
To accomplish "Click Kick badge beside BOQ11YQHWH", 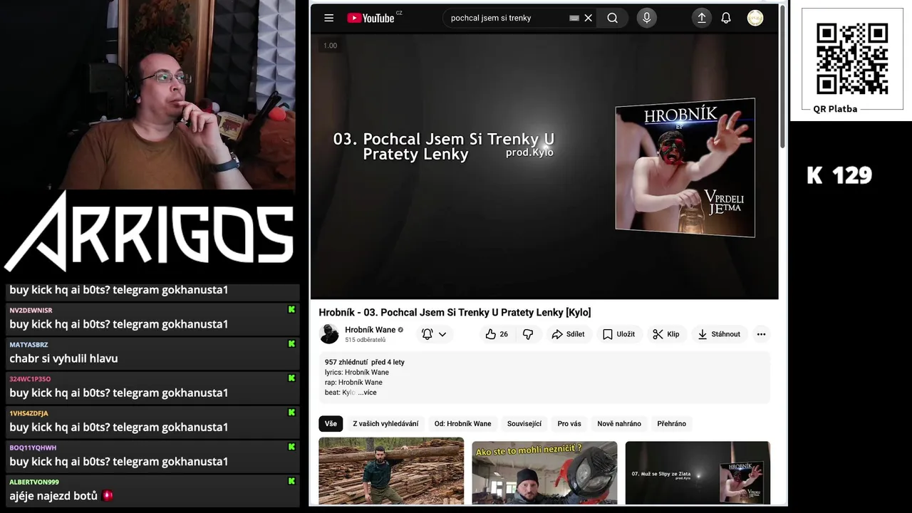I will pyautogui.click(x=291, y=447).
